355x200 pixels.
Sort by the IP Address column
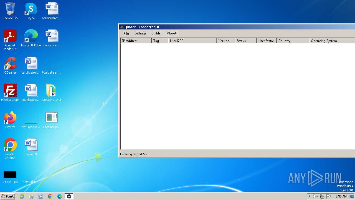(136, 41)
